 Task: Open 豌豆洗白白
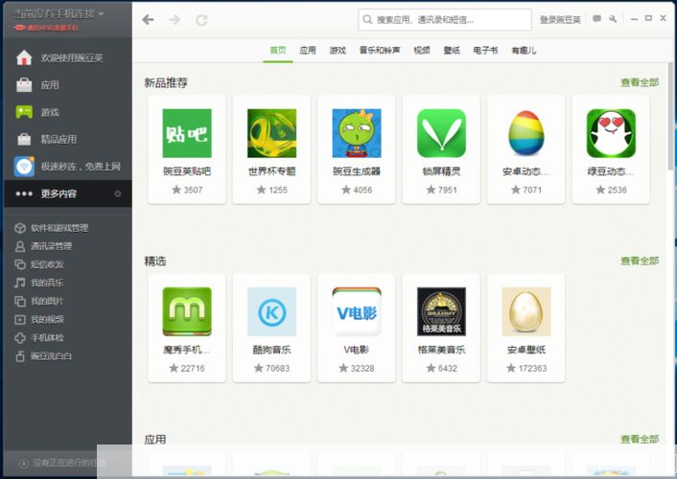(43, 356)
